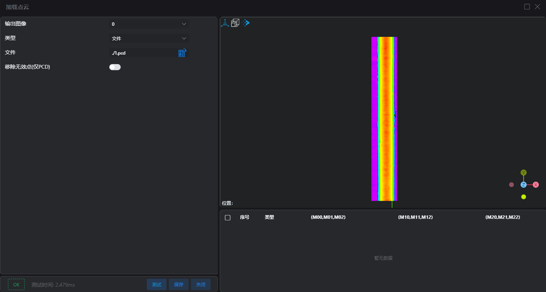Click the 保存 button
The image size is (546, 292).
coord(179,284)
